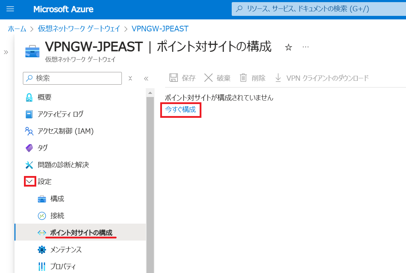Viewport: 406px width, 273px height.
Task: Click 破棄 discard toolbar button
Action: coord(217,78)
